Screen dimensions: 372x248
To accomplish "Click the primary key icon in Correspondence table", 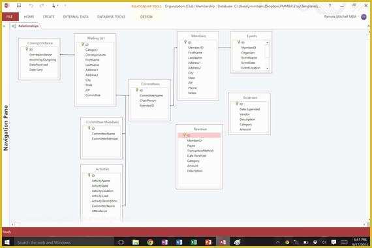I will click(27, 49).
